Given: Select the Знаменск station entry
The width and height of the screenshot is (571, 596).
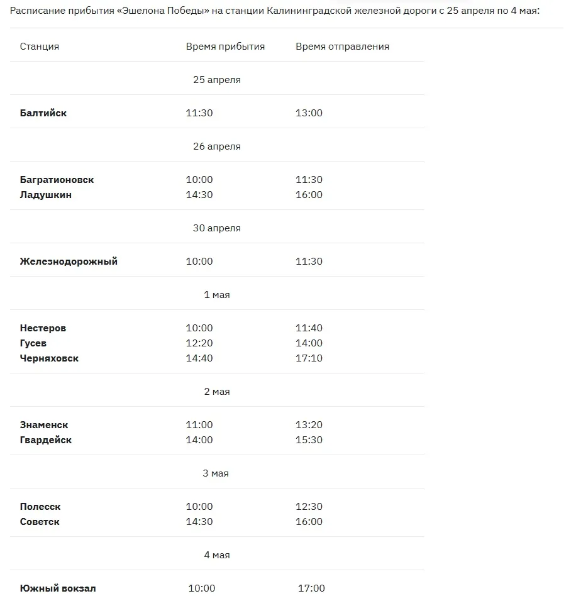Looking at the screenshot, I should pyautogui.click(x=44, y=424).
